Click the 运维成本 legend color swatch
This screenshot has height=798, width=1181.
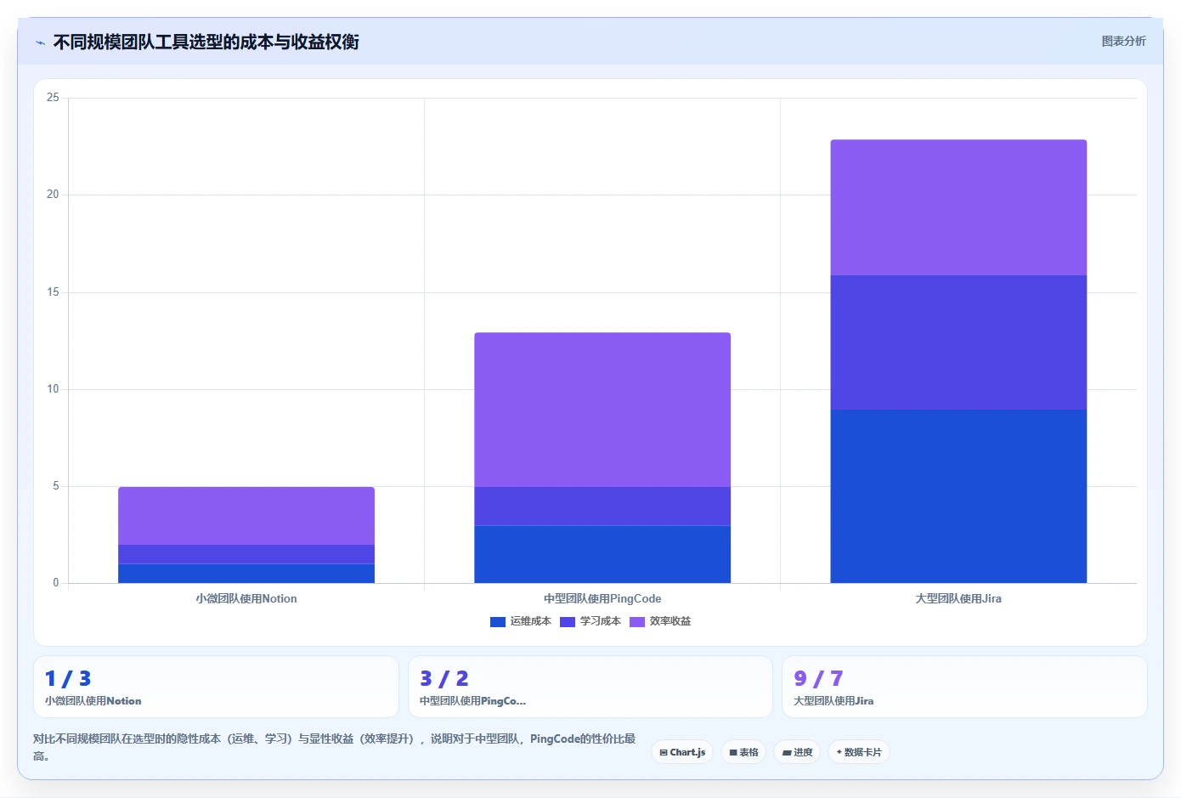pos(498,622)
